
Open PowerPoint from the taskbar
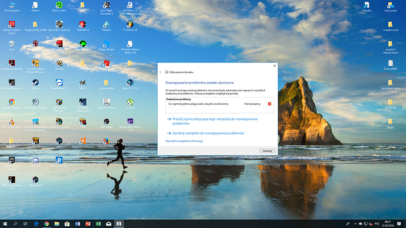[88, 224]
